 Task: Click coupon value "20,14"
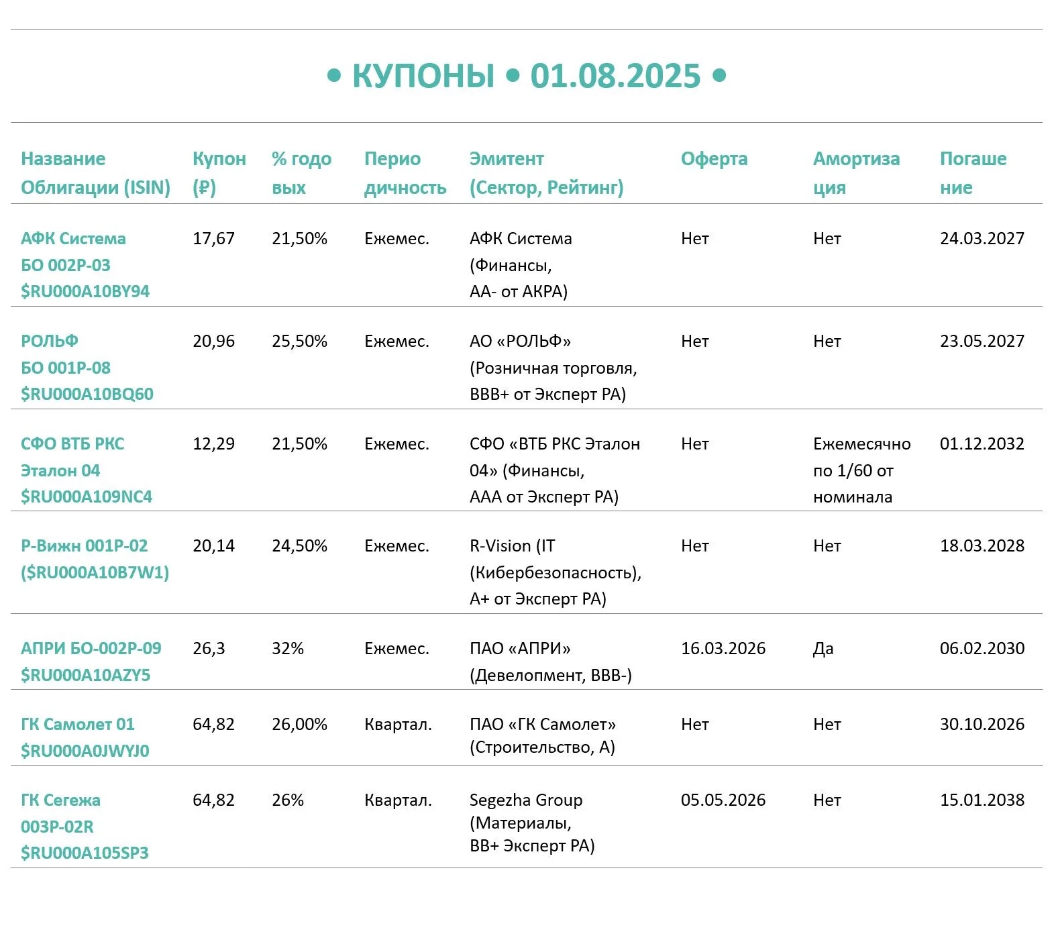click(213, 546)
